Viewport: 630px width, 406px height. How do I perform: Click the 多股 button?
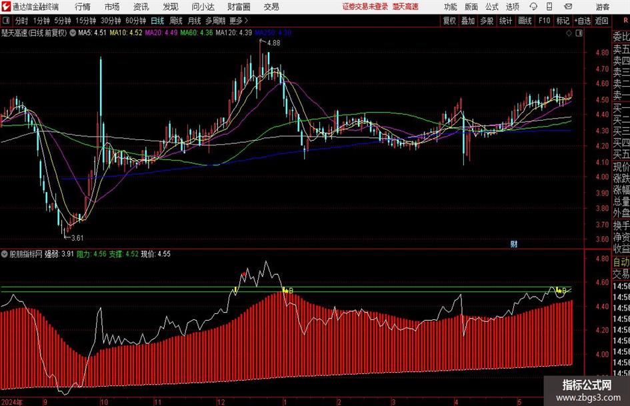[487, 21]
